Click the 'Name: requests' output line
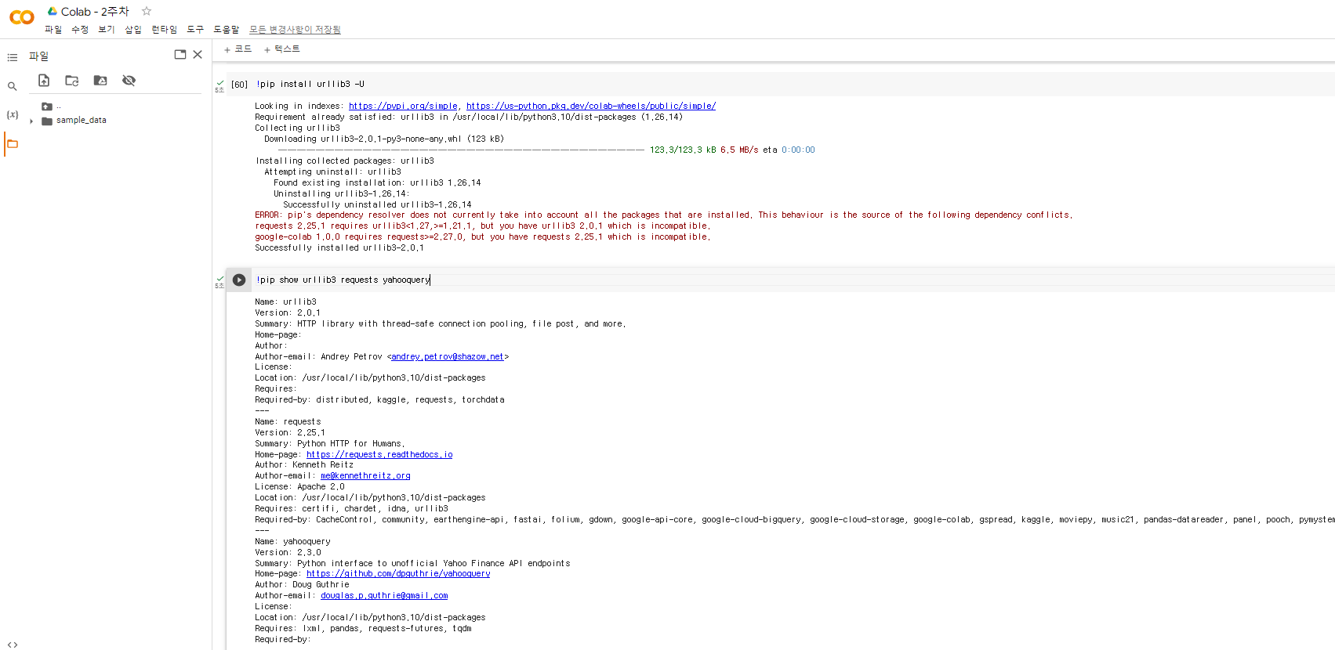The image size is (1335, 650). click(288, 422)
